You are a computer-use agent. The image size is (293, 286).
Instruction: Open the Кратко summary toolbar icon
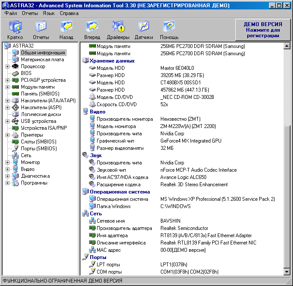(x=15, y=27)
